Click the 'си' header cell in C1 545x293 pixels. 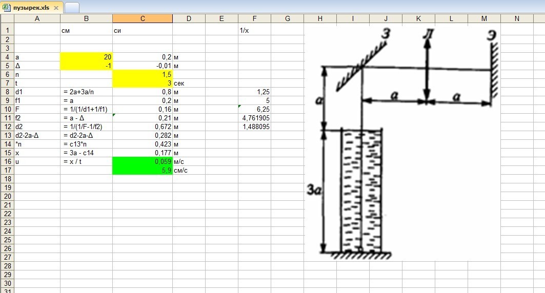pyautogui.click(x=143, y=31)
